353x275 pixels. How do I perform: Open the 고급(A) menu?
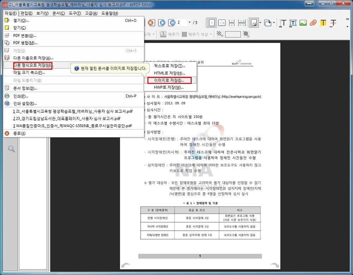tap(91, 13)
